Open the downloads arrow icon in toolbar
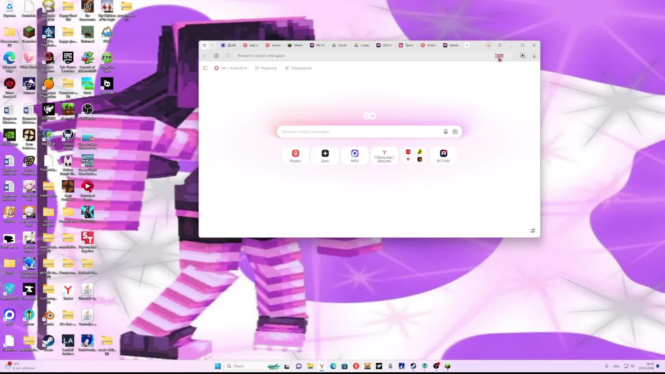The height and width of the screenshot is (374, 665). (534, 56)
